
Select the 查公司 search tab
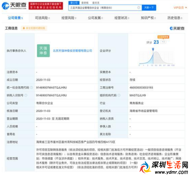[x=74, y=3]
